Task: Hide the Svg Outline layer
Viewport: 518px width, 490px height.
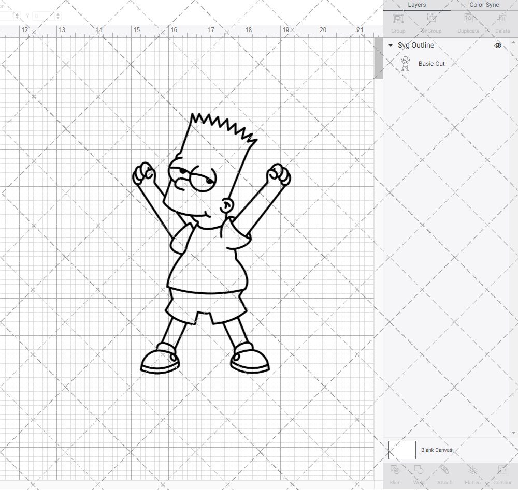Action: tap(497, 46)
